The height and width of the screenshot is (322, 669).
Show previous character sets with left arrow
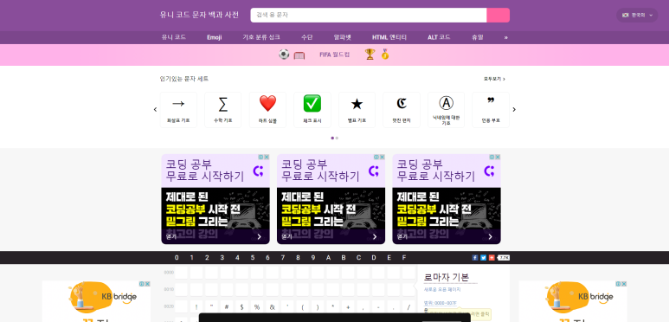point(155,110)
